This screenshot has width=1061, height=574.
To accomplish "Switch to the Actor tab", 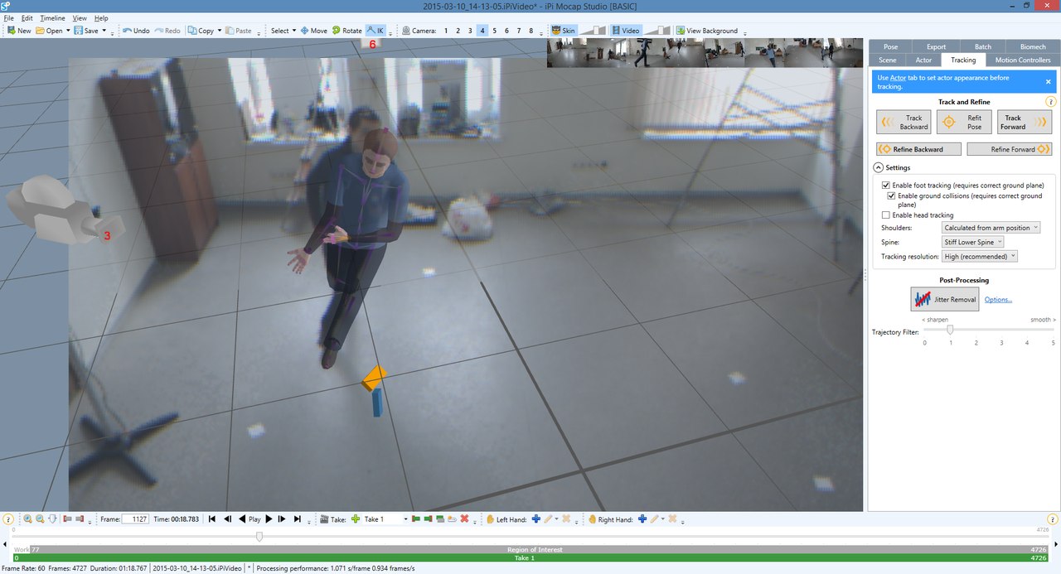I will tap(923, 60).
